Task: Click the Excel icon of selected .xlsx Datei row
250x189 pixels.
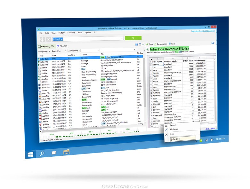Action: pyautogui.click(x=39, y=59)
